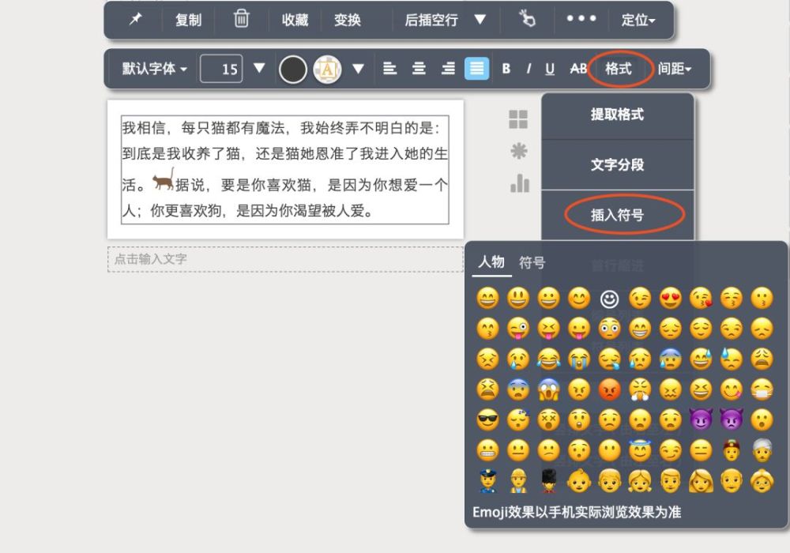Click the pin icon in top toolbar
The height and width of the screenshot is (553, 790).
[x=136, y=19]
